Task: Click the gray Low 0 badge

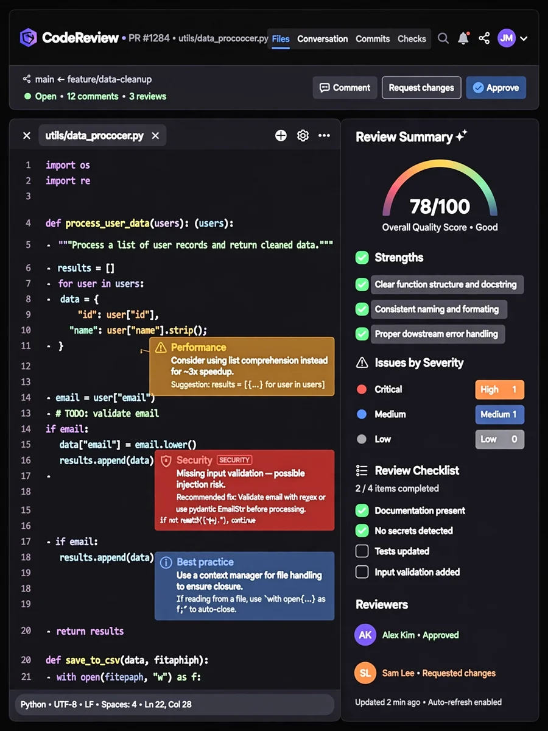Action: (499, 439)
